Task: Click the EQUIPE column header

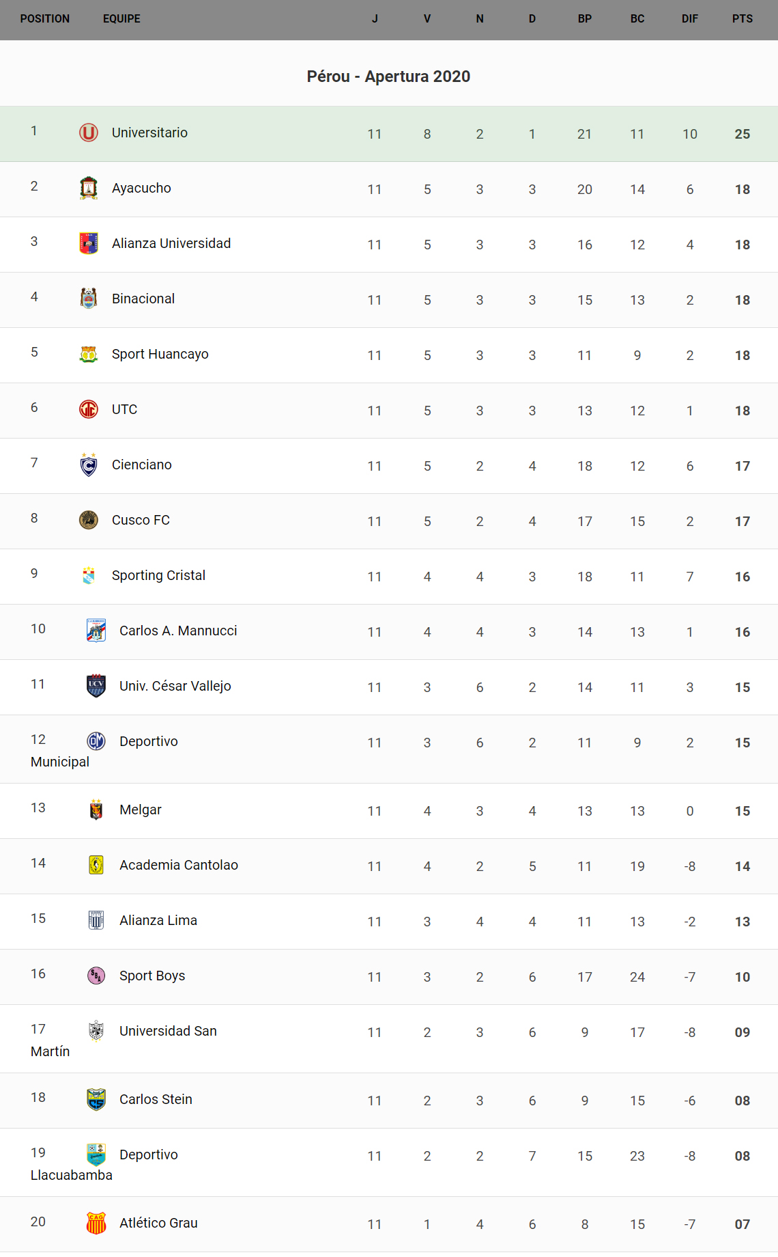Action: pyautogui.click(x=121, y=19)
